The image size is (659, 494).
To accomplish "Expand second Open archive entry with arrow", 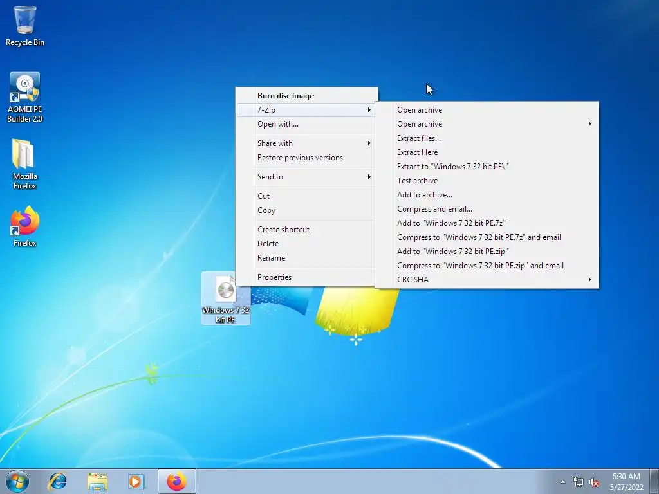I will [x=487, y=124].
